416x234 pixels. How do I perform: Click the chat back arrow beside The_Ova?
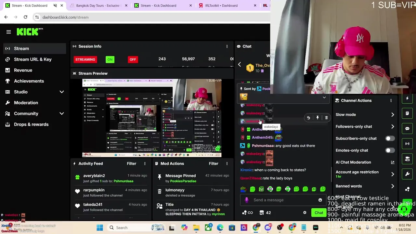(x=240, y=65)
